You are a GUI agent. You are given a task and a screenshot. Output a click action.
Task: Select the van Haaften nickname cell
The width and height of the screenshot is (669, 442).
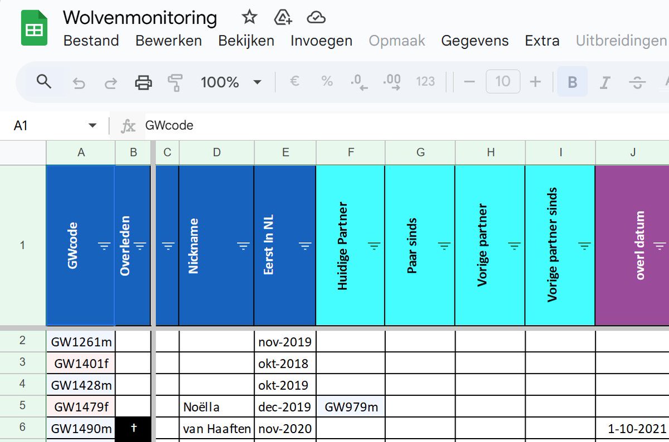tap(216, 428)
